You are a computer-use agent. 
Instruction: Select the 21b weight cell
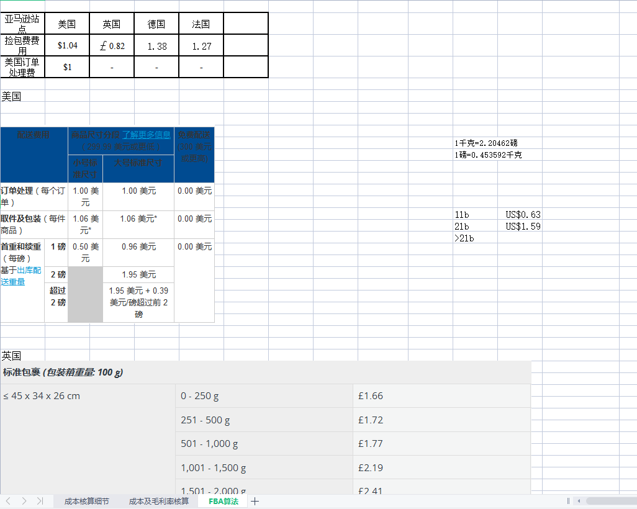[x=476, y=227]
